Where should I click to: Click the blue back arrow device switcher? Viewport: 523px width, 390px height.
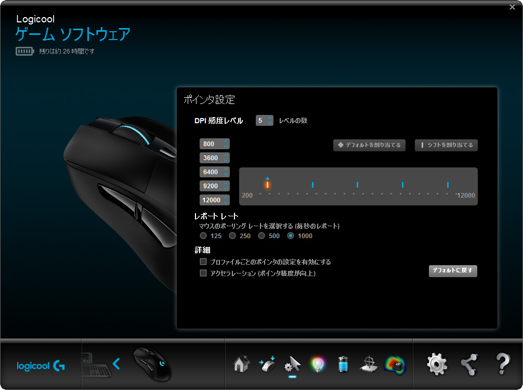116,363
